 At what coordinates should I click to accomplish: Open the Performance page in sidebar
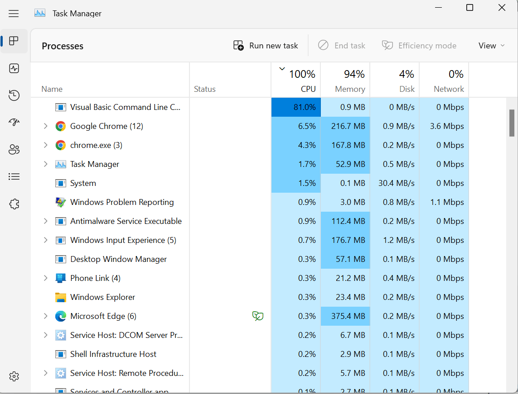(14, 68)
